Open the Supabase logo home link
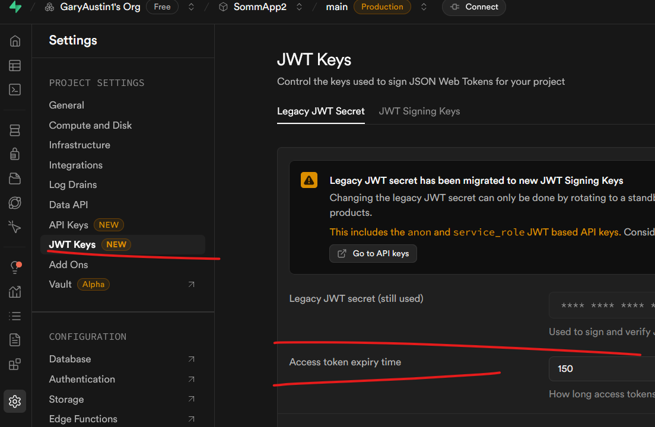This screenshot has height=427, width=655. point(15,7)
